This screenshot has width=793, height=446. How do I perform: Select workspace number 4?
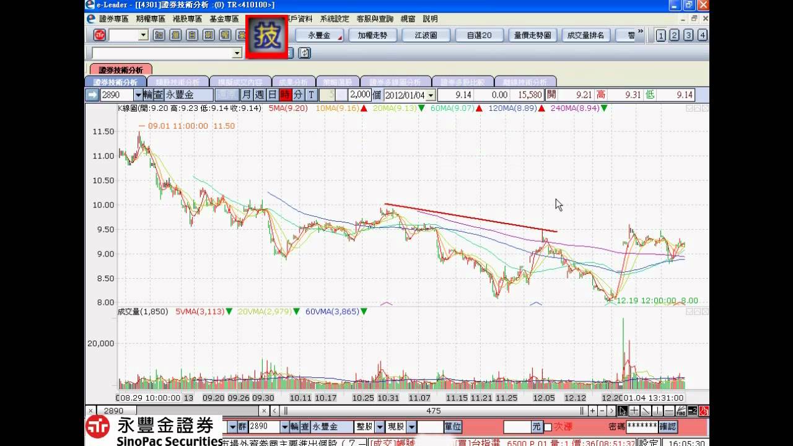pos(702,35)
